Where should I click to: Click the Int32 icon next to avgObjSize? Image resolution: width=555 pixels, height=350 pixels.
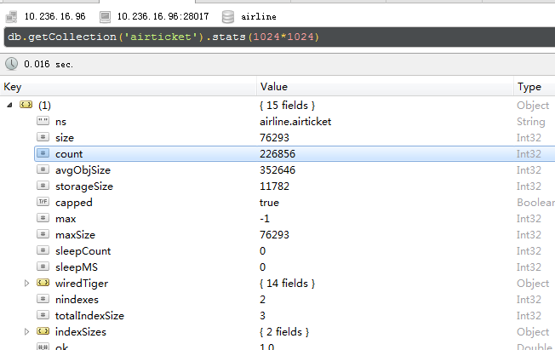pyautogui.click(x=43, y=170)
